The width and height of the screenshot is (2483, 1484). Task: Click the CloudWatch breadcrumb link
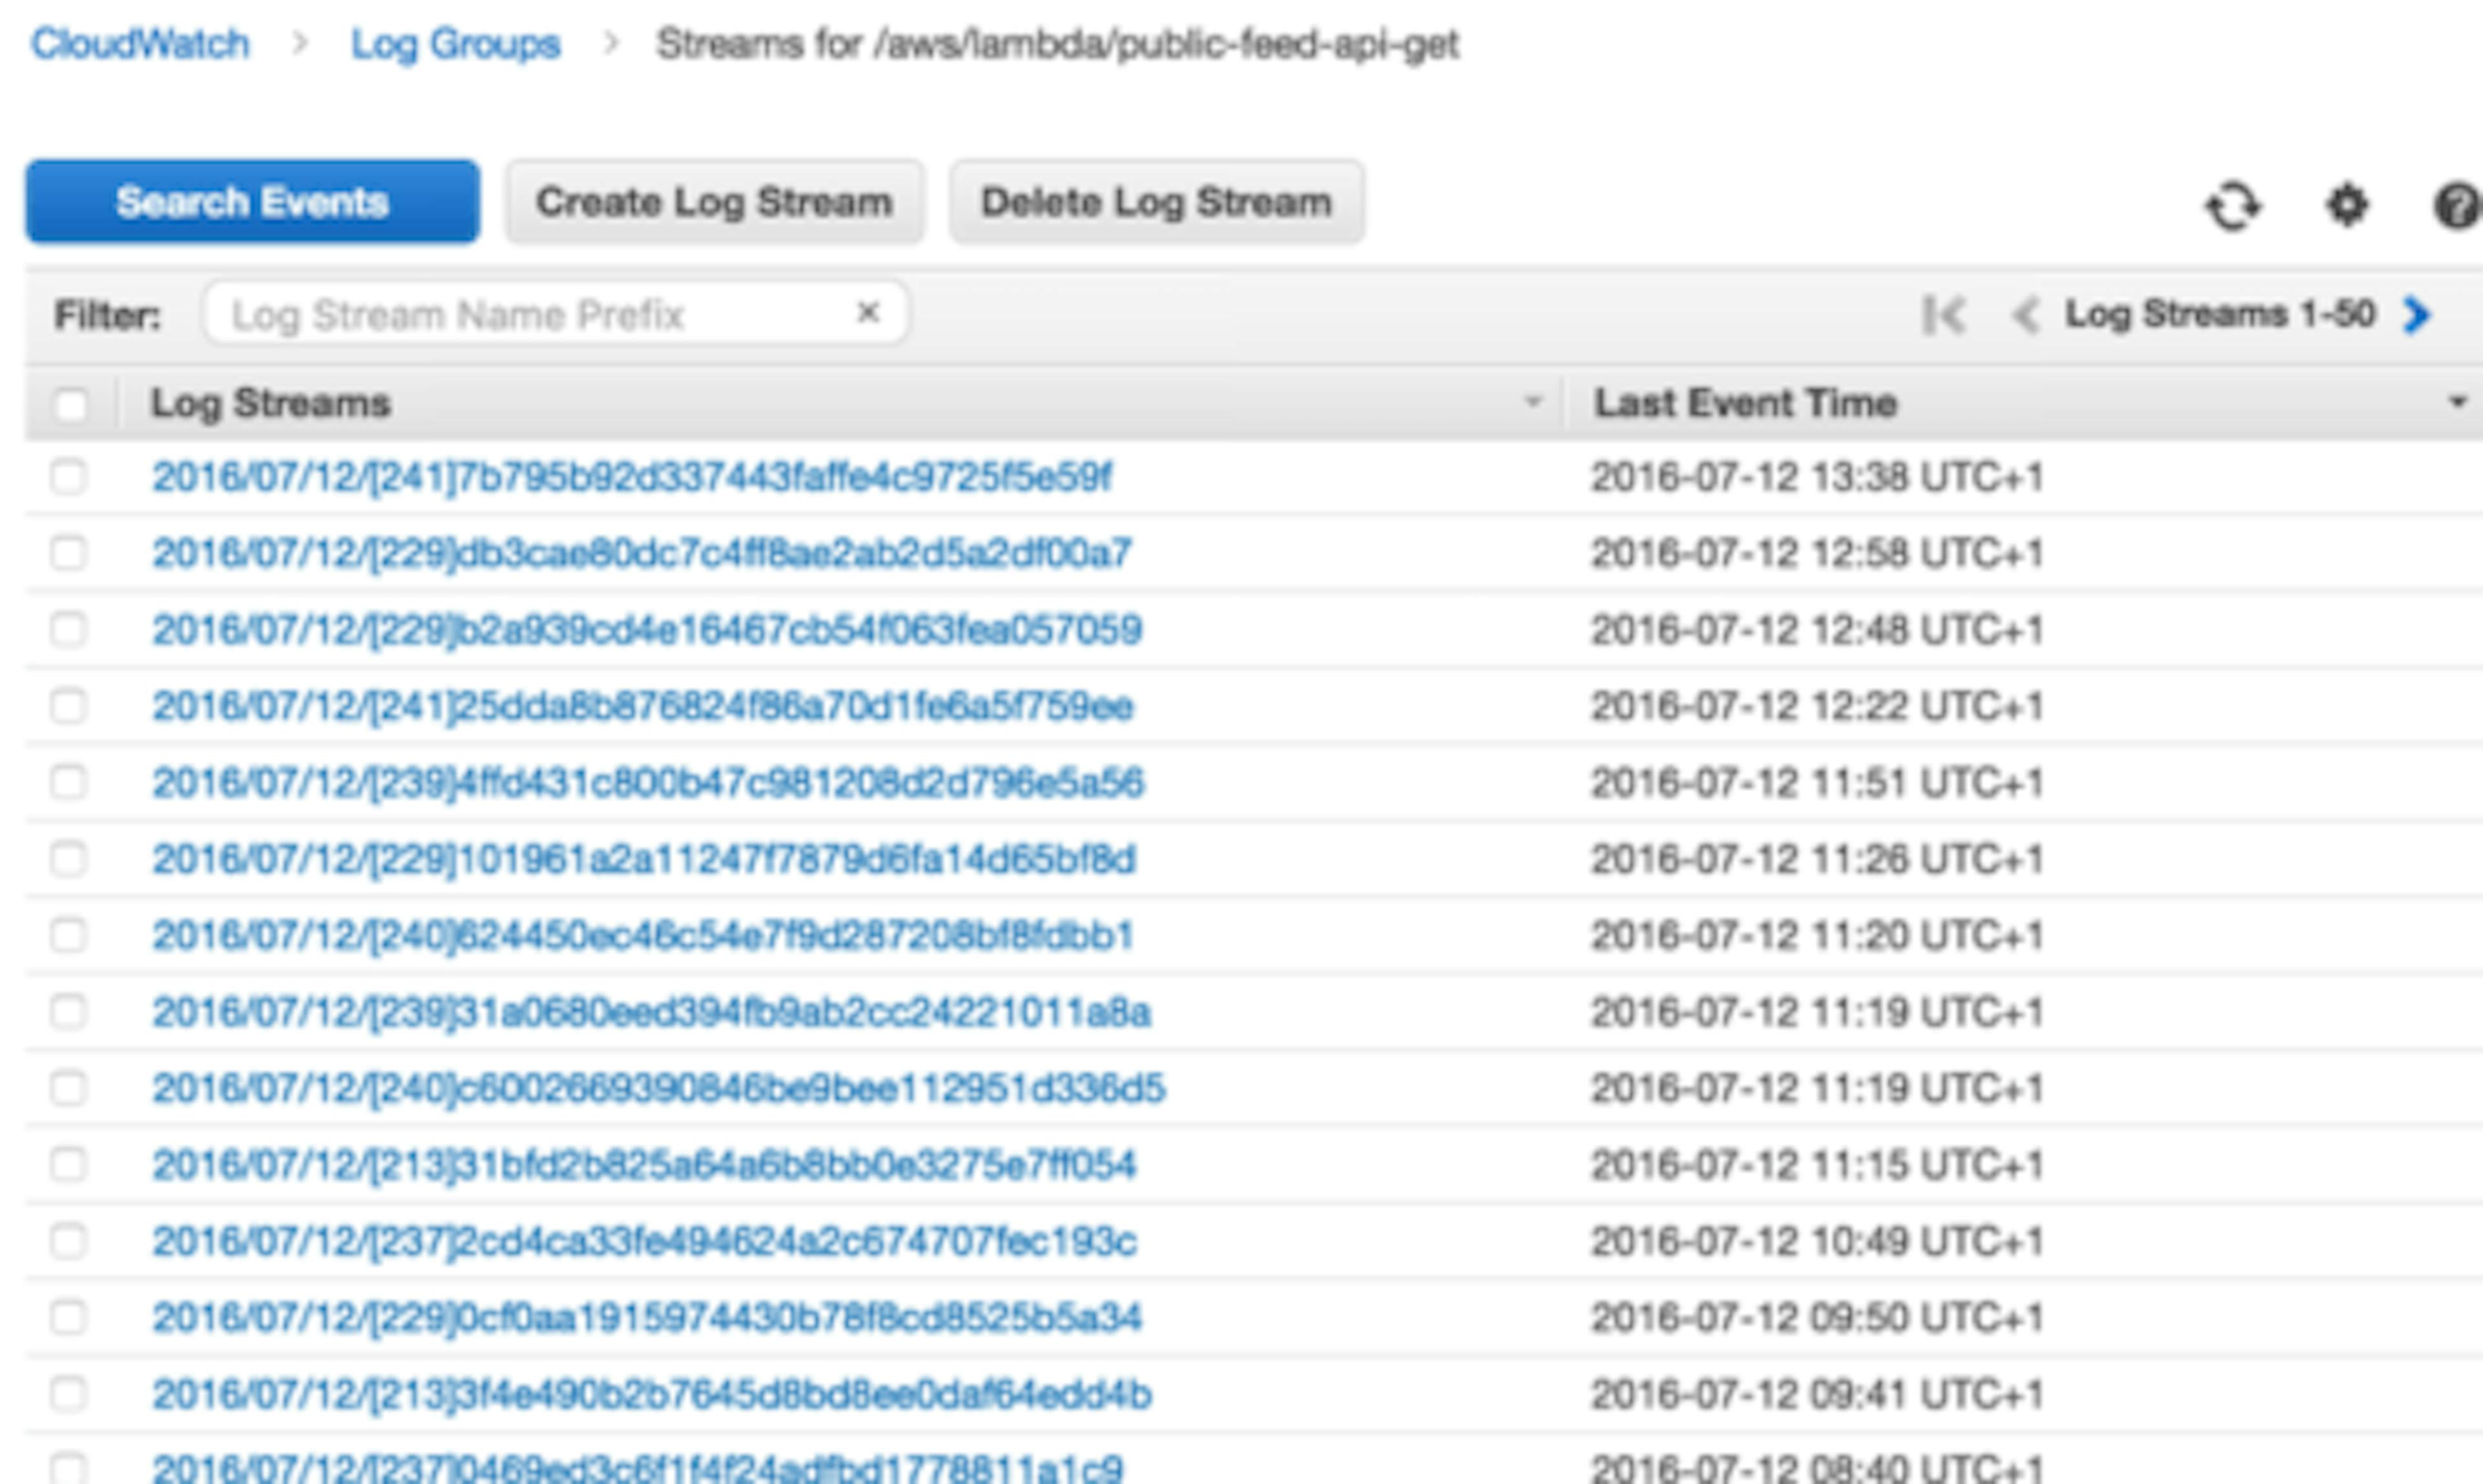140,42
